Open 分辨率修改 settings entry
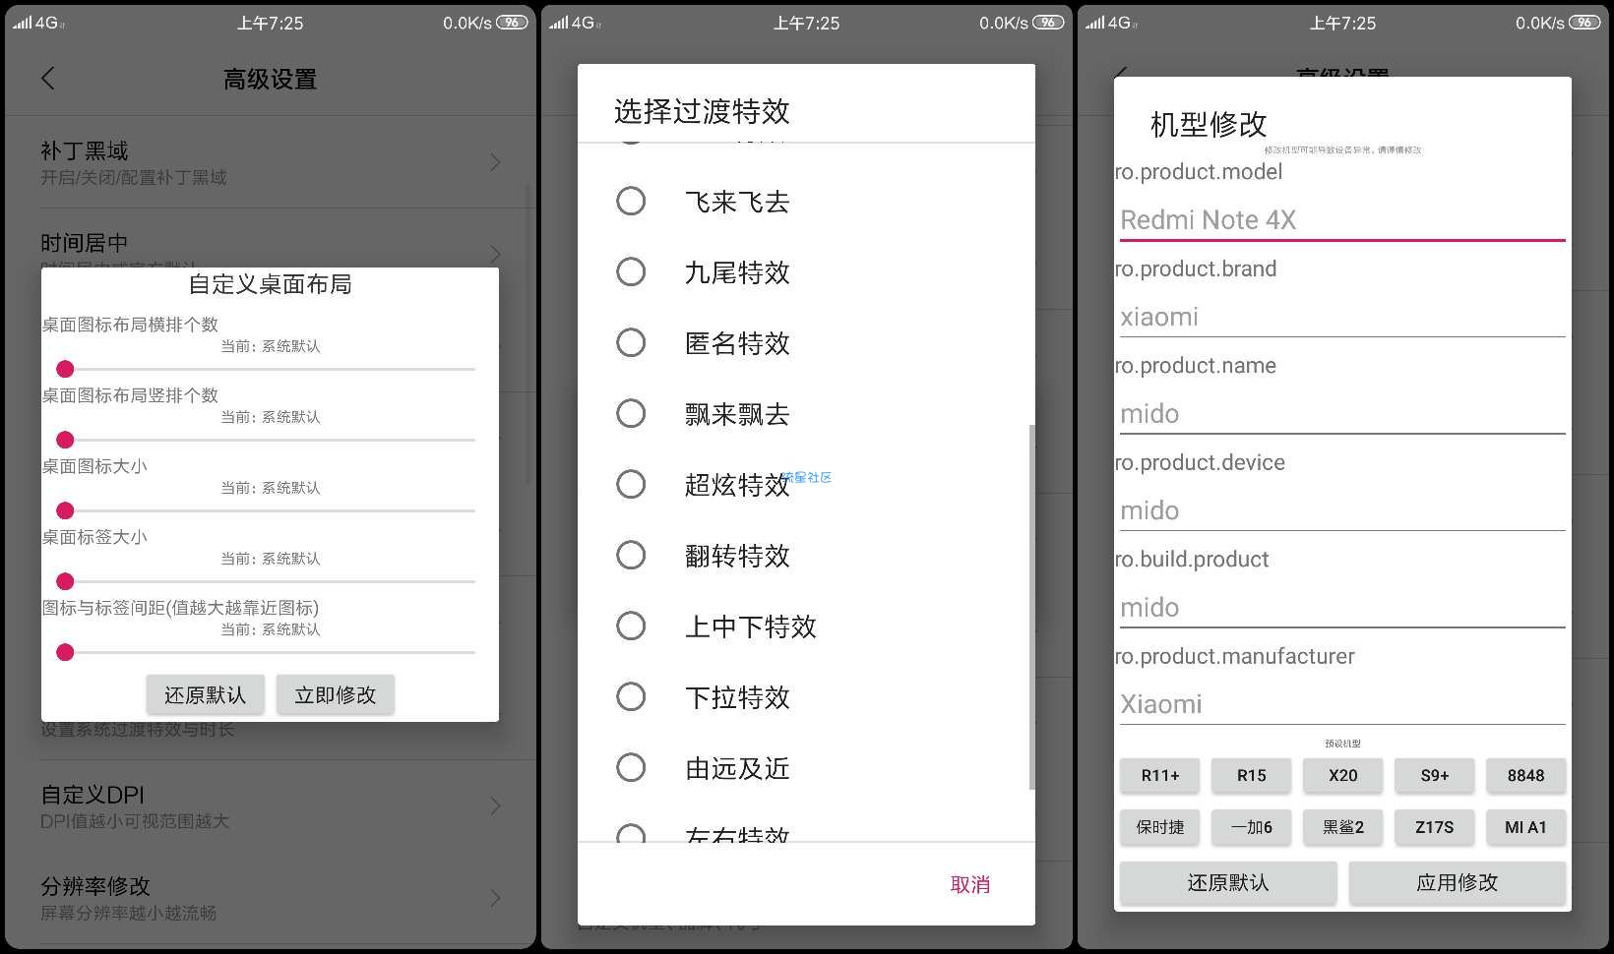The image size is (1614, 954). [x=271, y=898]
